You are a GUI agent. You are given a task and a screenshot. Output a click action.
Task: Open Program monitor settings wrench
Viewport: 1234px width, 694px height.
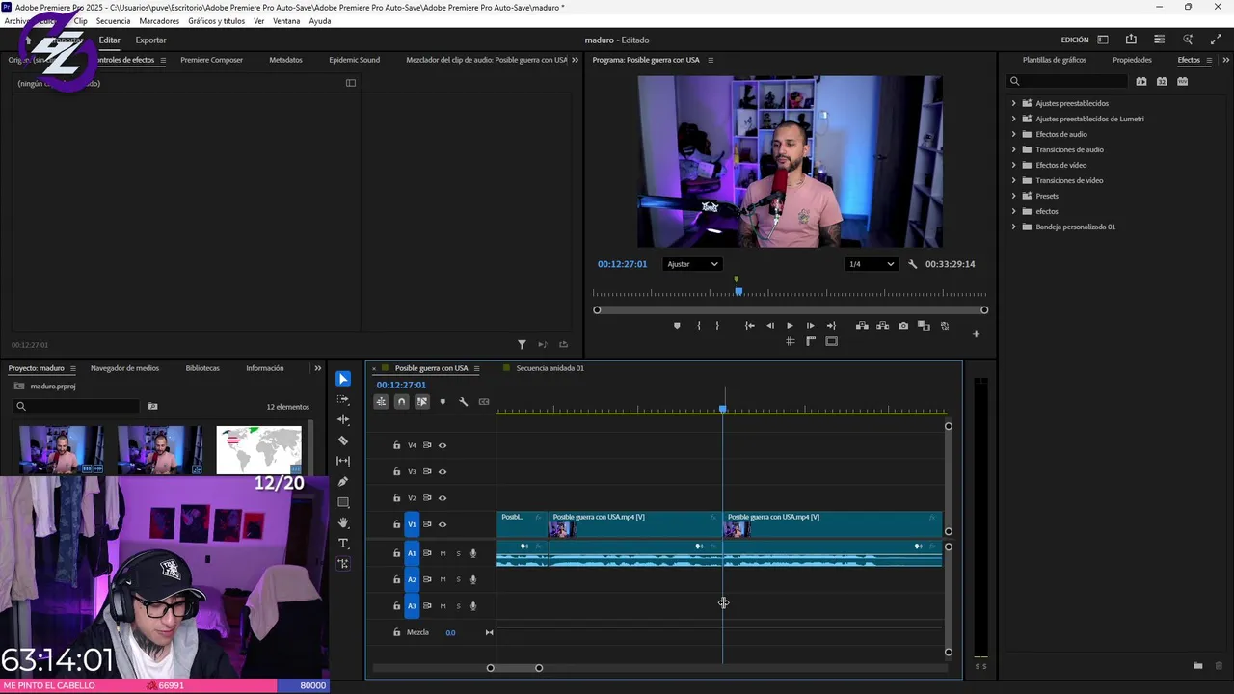[912, 264]
